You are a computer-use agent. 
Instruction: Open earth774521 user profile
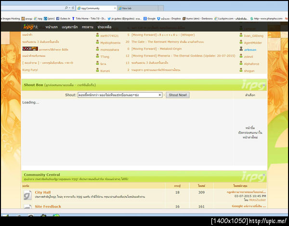(109, 36)
